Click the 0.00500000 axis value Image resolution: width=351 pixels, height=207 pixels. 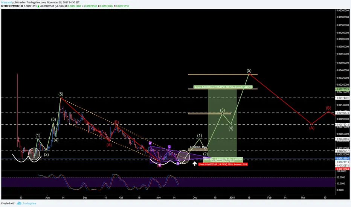click(x=343, y=63)
